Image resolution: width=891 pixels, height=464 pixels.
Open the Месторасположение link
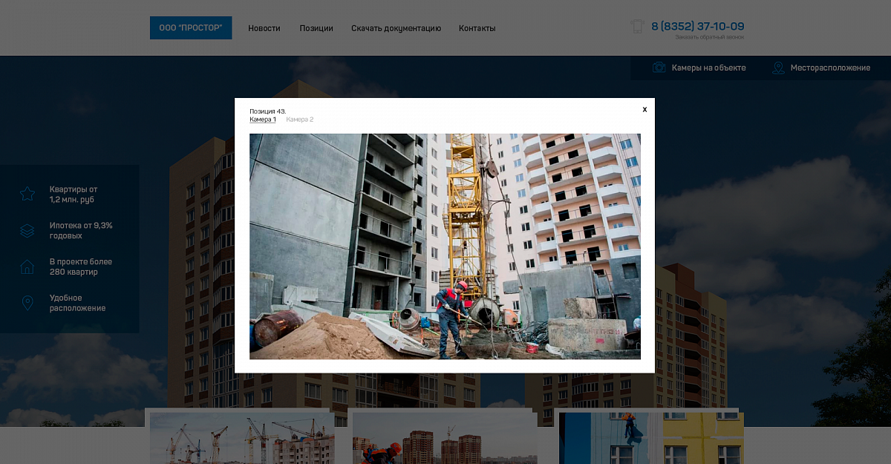coord(830,68)
